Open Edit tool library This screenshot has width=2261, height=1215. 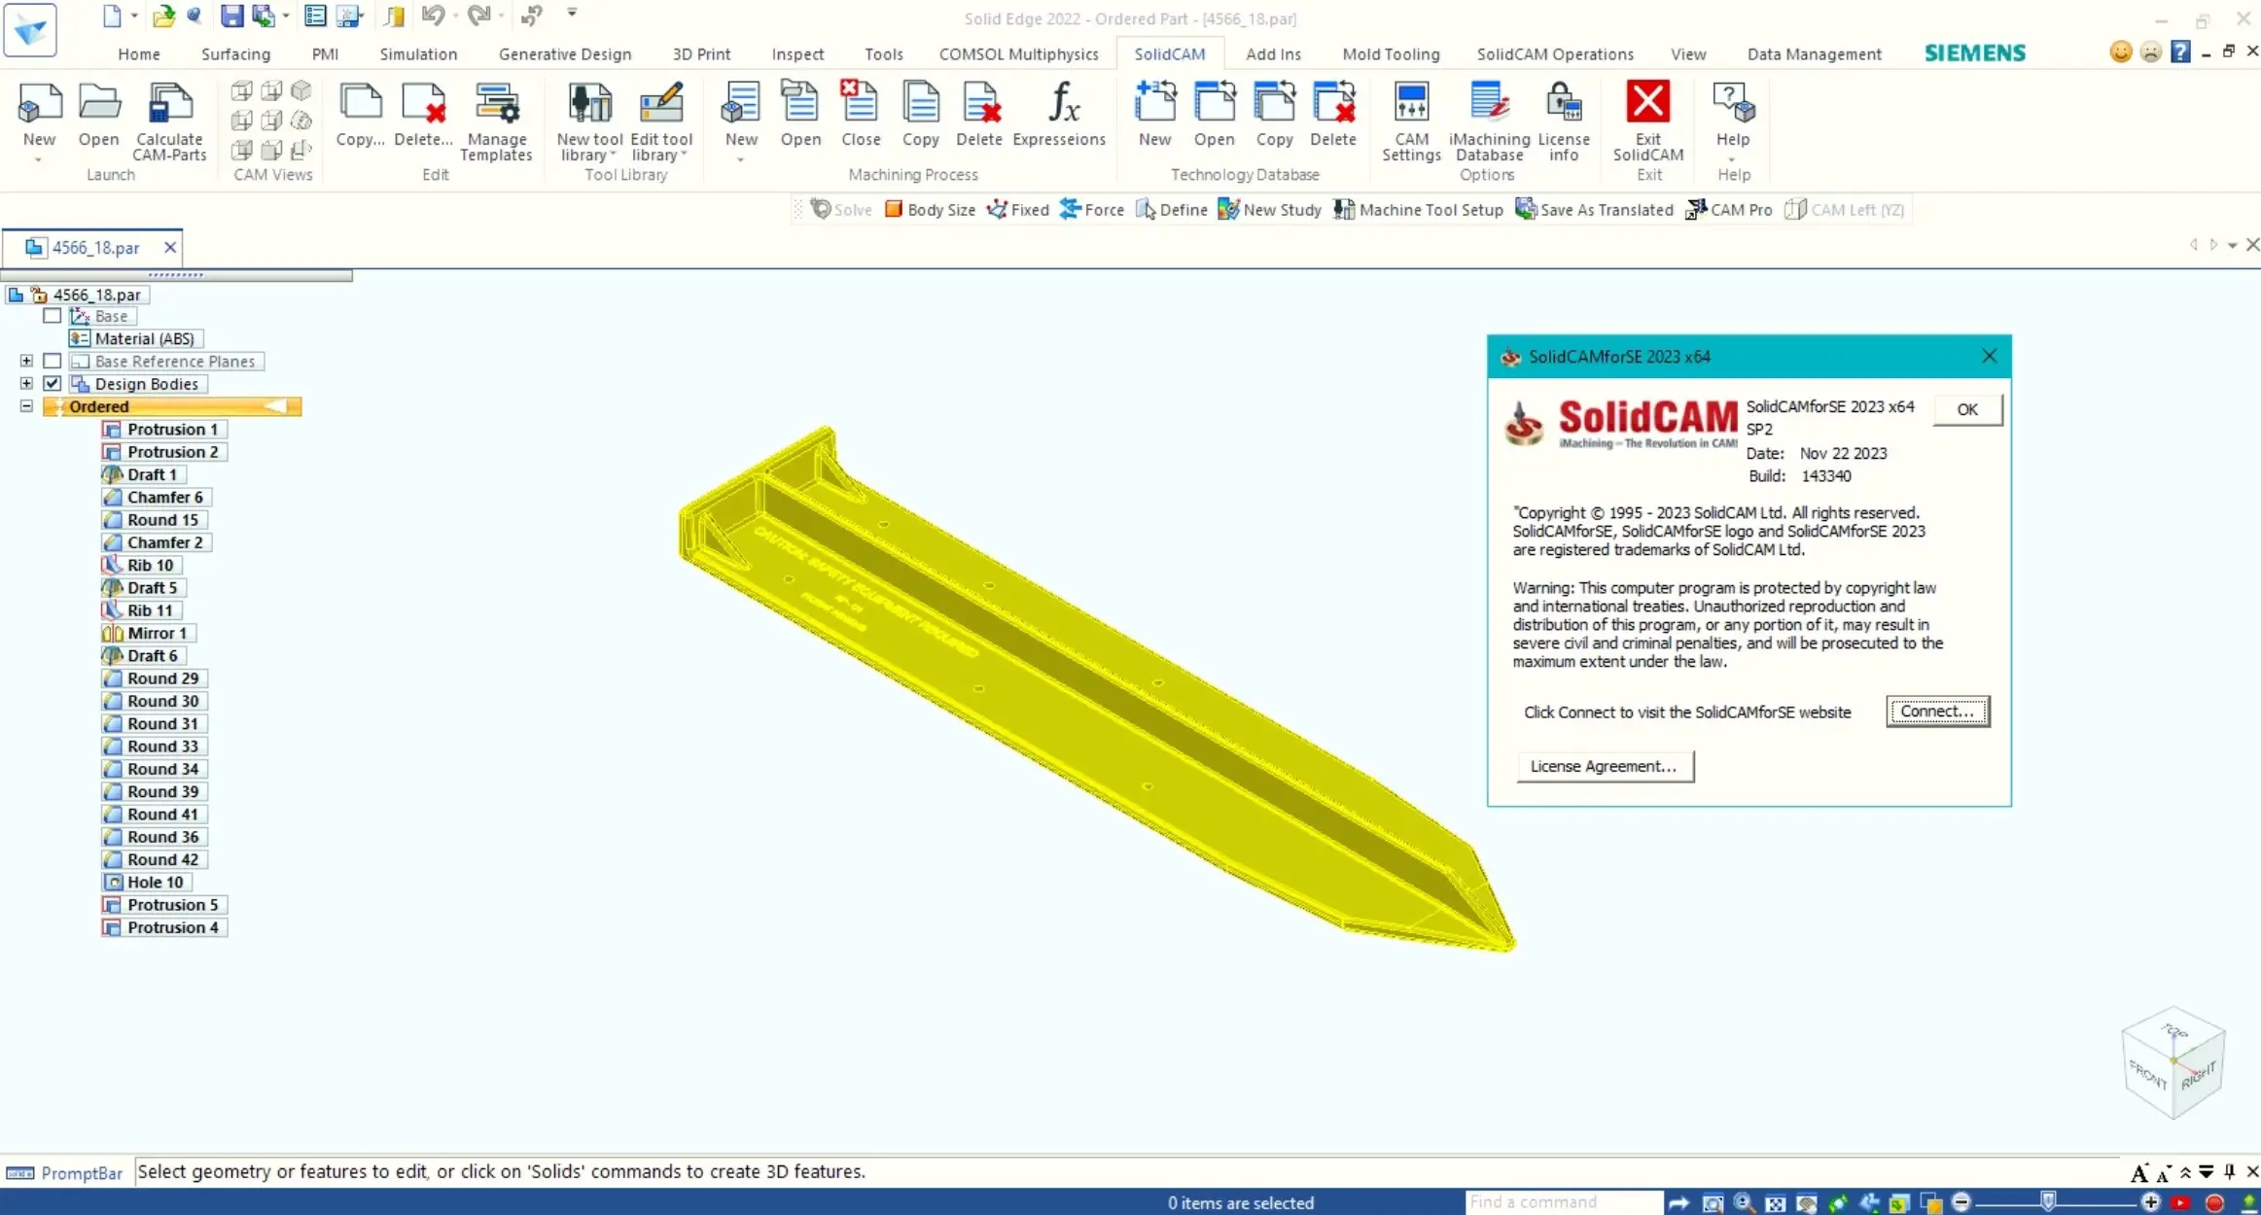pos(661,121)
